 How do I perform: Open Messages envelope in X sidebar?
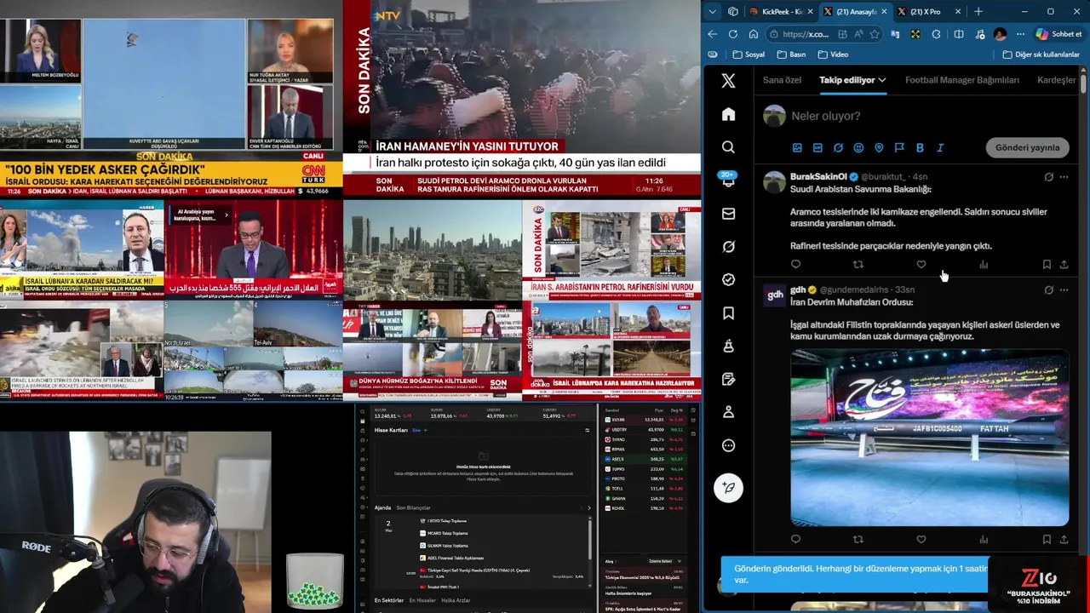728,214
